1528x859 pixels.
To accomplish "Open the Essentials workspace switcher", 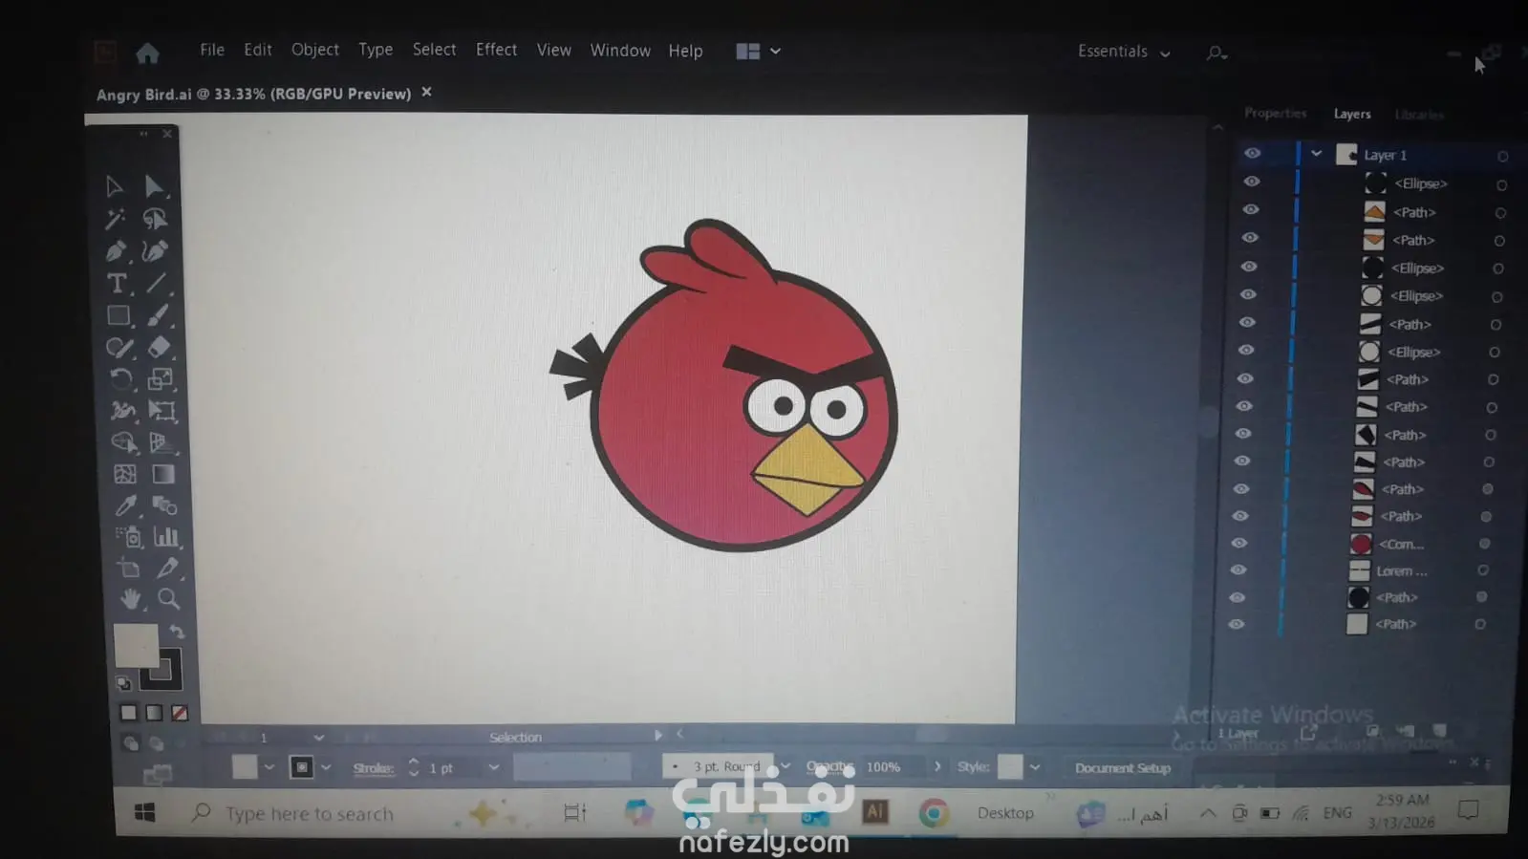I will 1124,52.
